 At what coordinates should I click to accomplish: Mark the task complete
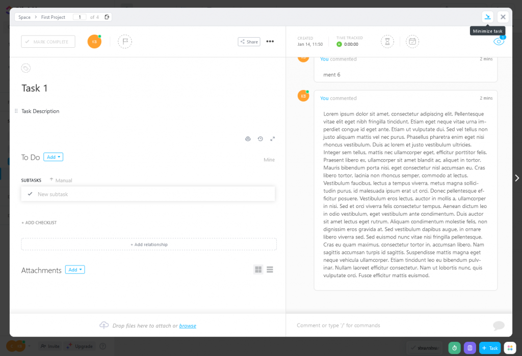coord(48,42)
